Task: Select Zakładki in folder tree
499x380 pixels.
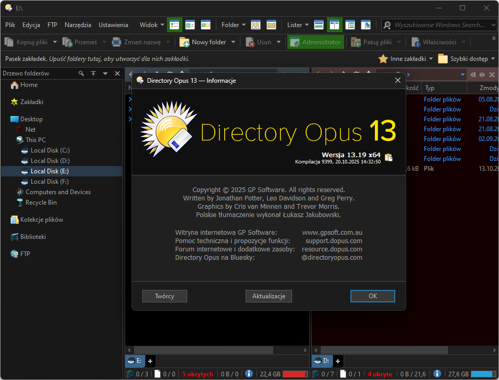Action: point(27,102)
